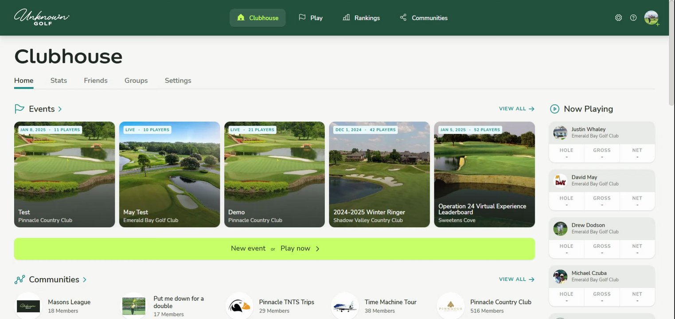
Task: Click the Masons League community logo
Action: point(28,306)
